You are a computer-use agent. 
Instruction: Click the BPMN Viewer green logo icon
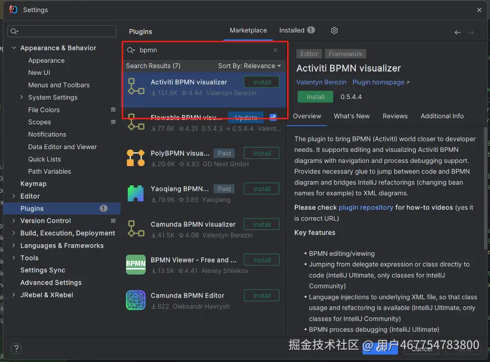136,265
